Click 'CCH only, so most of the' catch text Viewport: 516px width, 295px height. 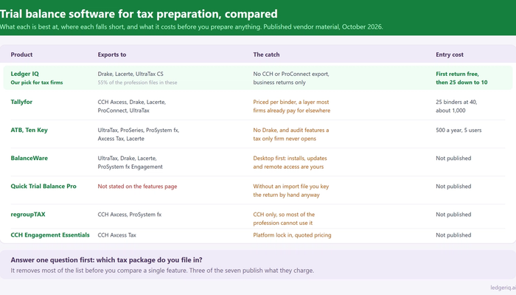284,218
